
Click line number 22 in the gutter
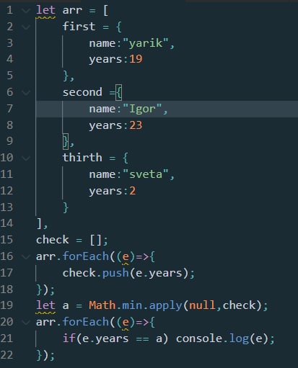(6, 355)
